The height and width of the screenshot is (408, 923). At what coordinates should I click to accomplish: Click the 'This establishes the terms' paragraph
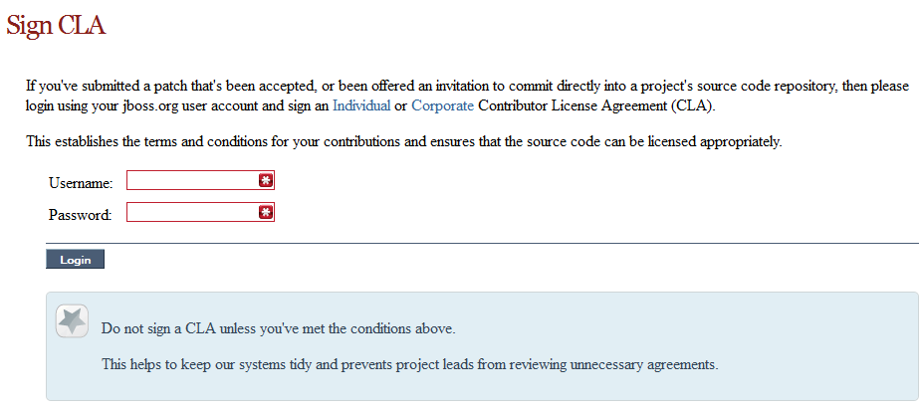(x=403, y=141)
